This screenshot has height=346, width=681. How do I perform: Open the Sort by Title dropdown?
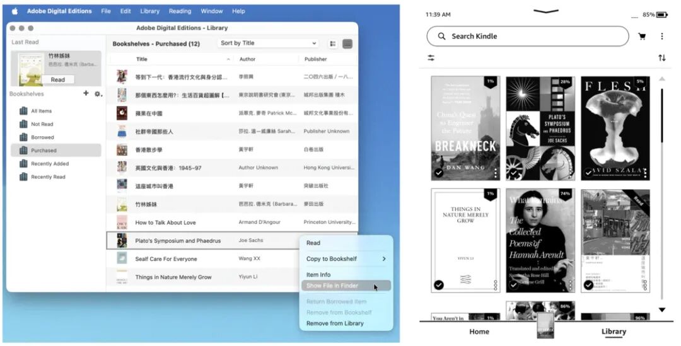(269, 43)
